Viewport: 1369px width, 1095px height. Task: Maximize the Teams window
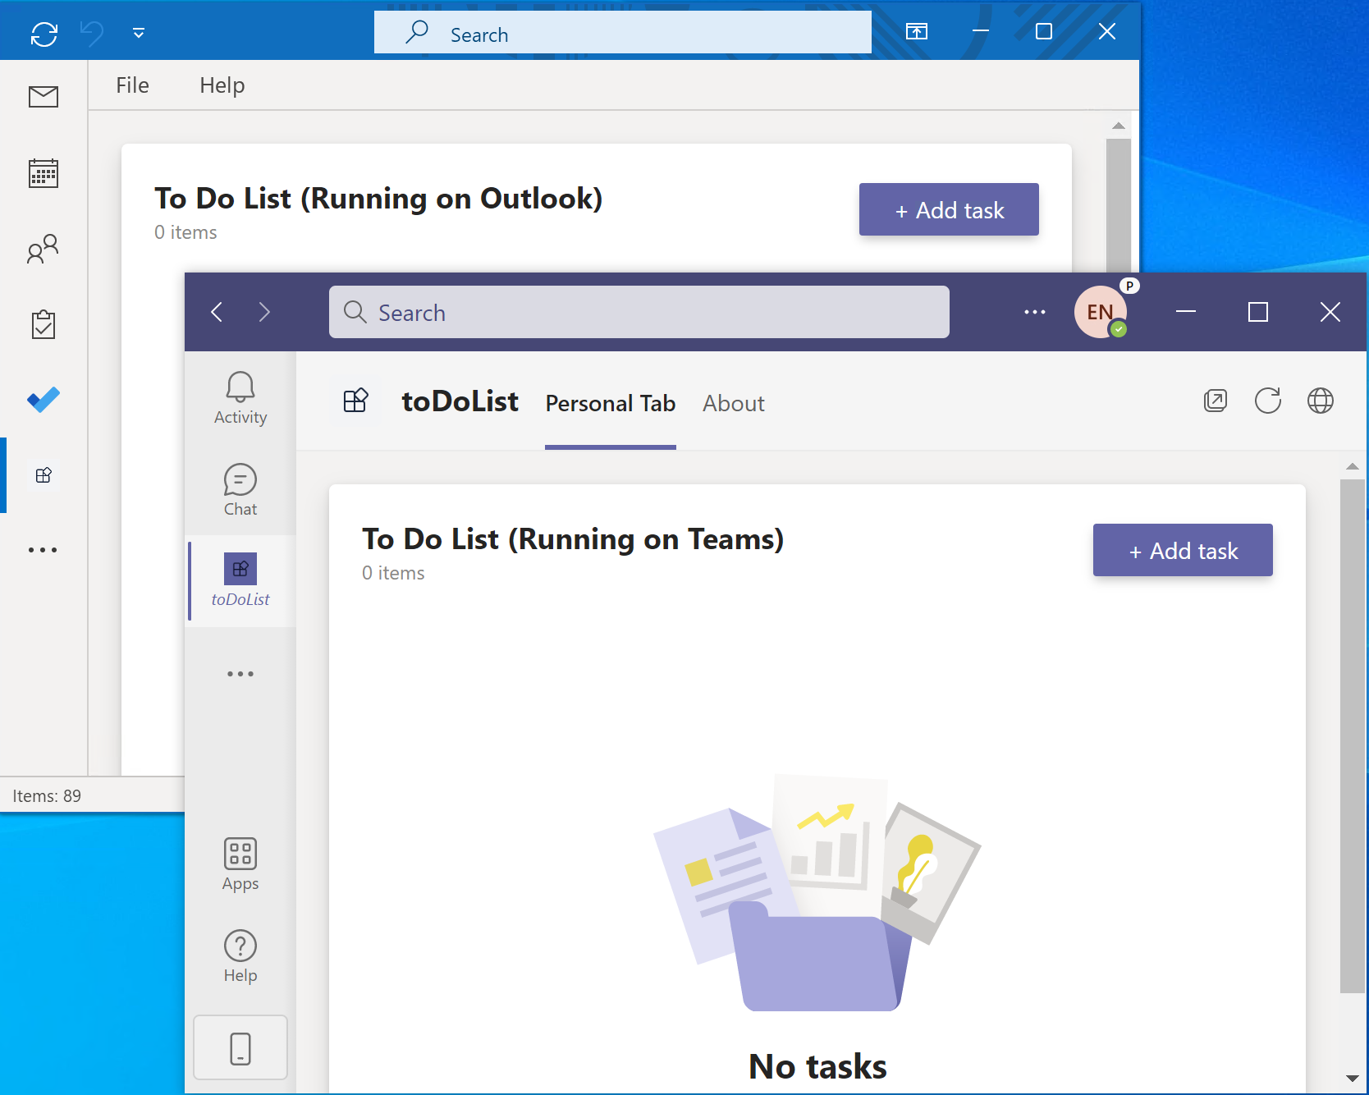pyautogui.click(x=1258, y=312)
